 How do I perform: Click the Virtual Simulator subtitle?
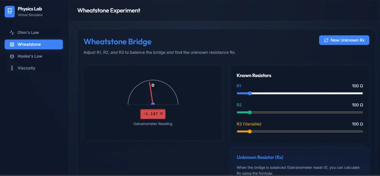pyautogui.click(x=30, y=15)
